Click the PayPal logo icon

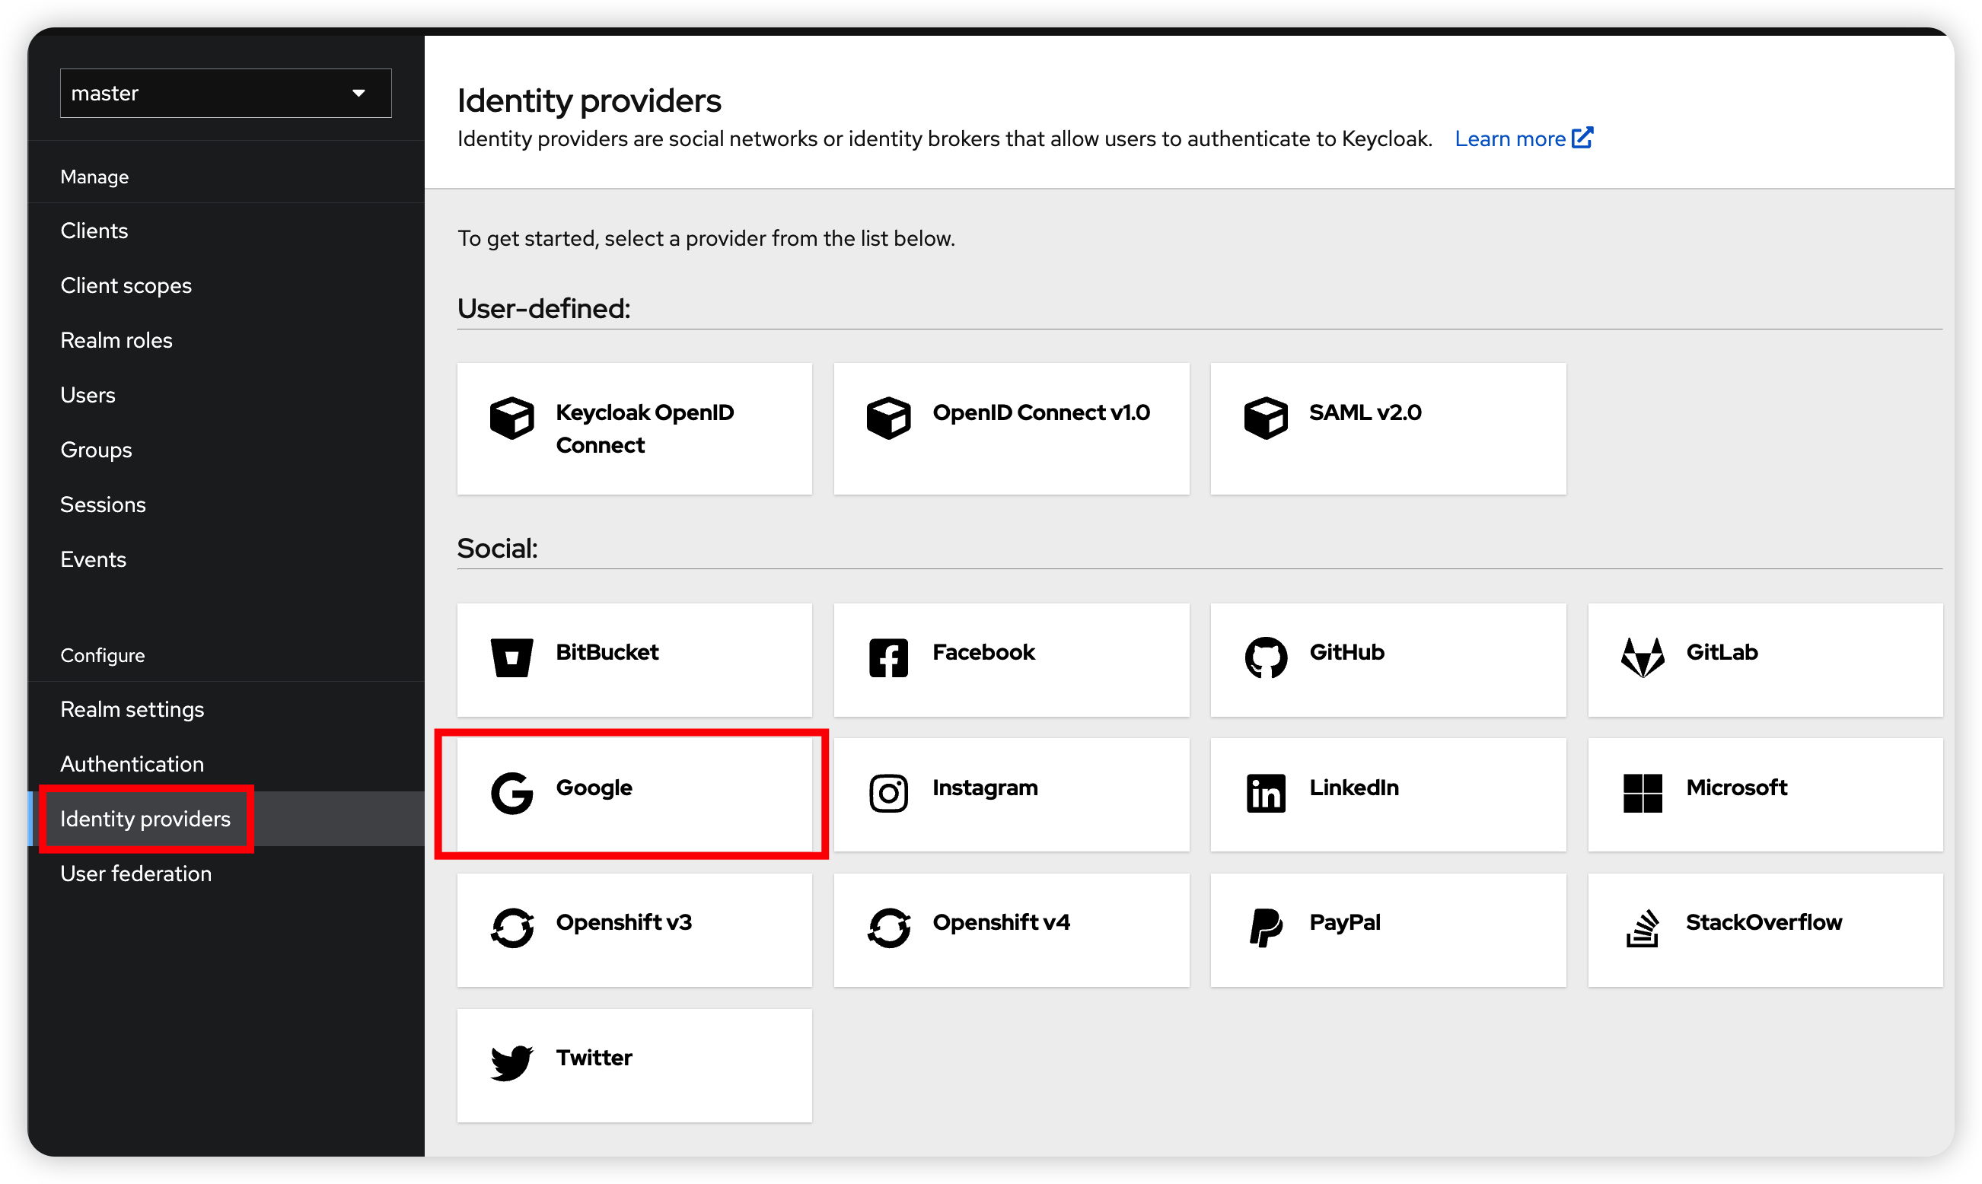(1266, 927)
